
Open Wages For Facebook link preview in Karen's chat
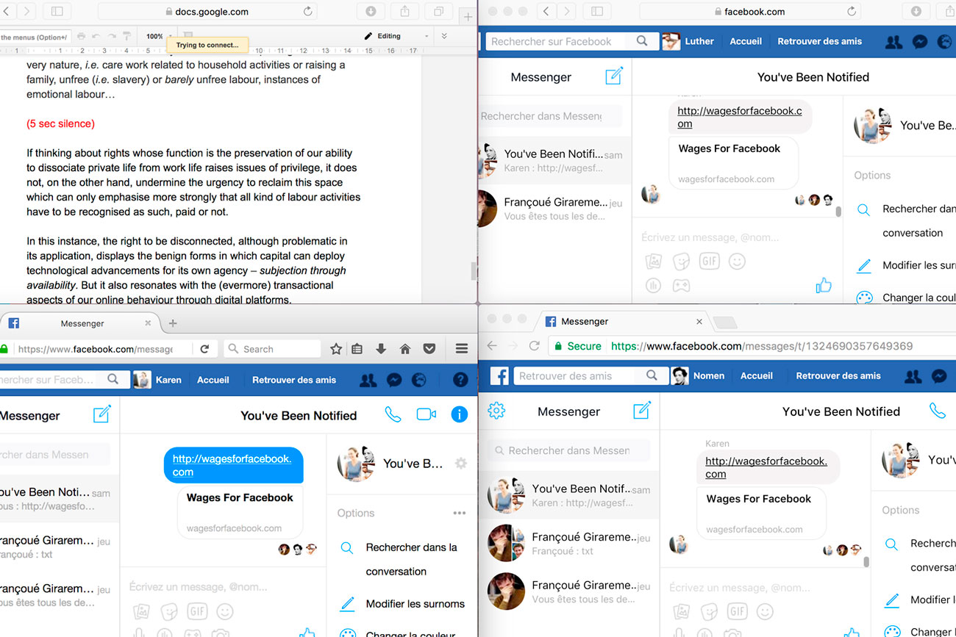click(x=240, y=512)
